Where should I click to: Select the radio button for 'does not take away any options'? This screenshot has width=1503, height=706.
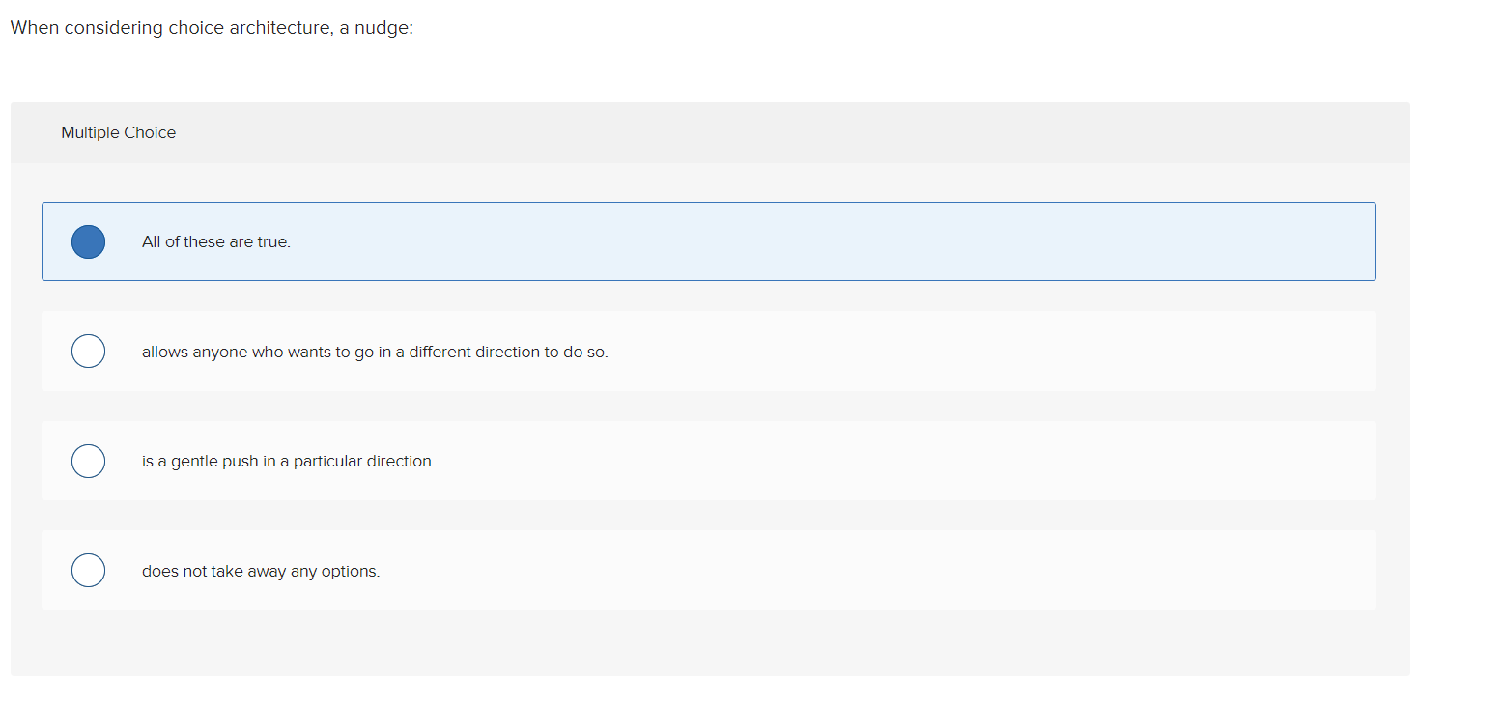[x=88, y=570]
